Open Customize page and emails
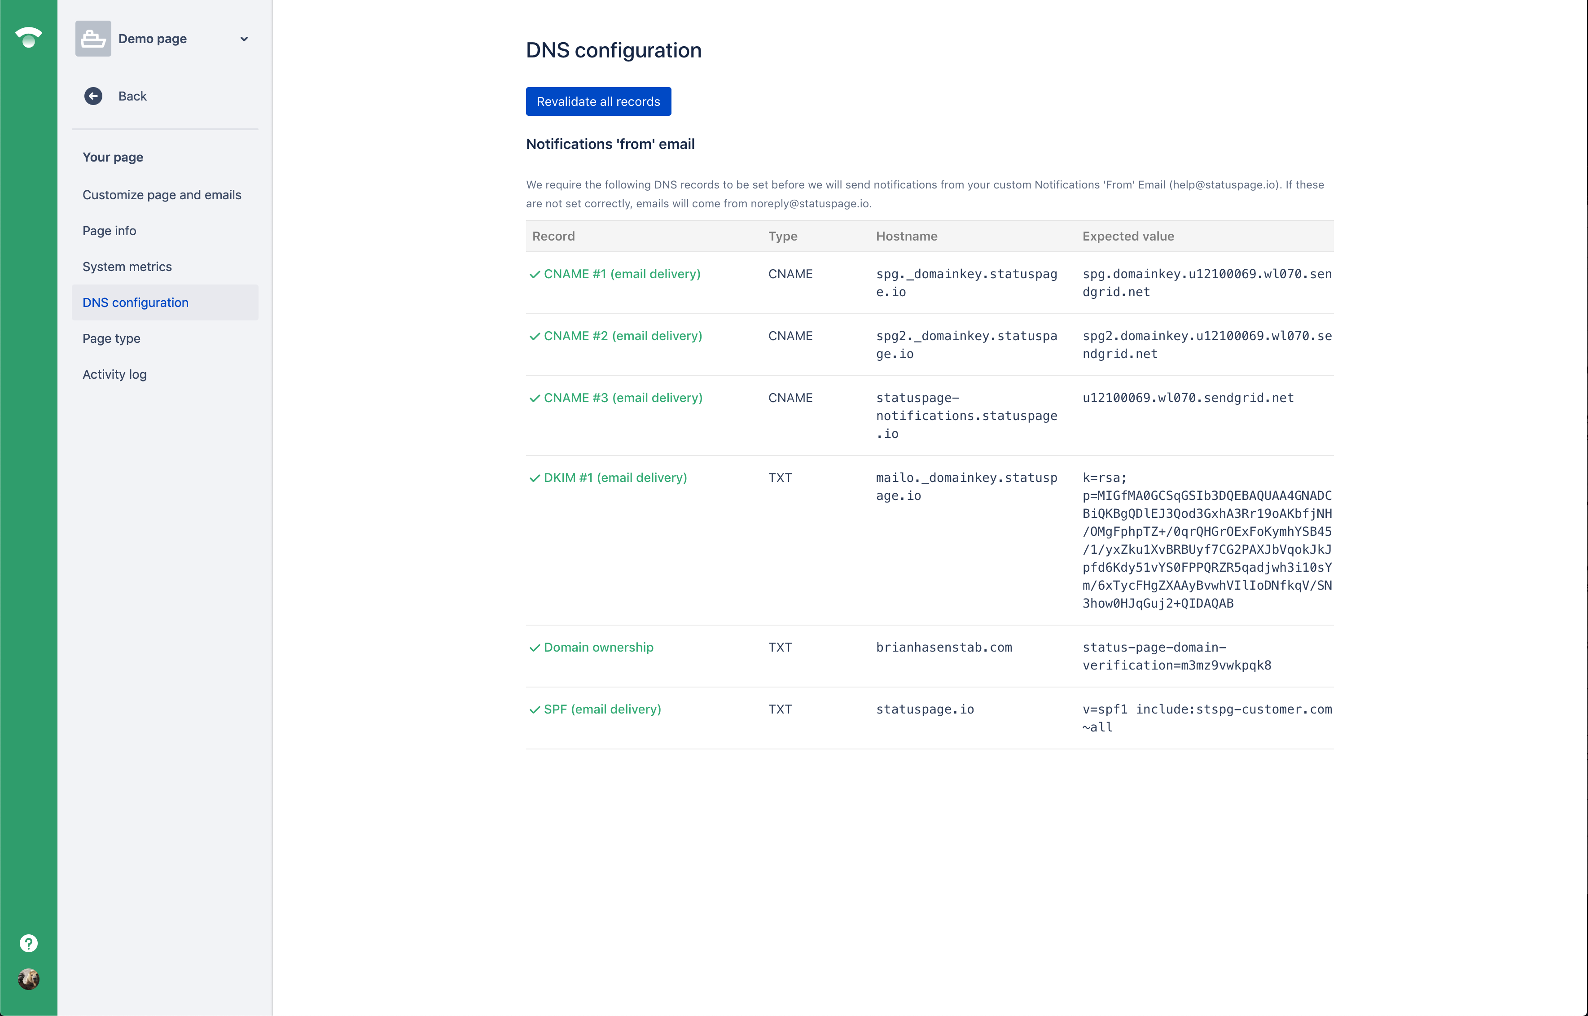 pos(162,195)
